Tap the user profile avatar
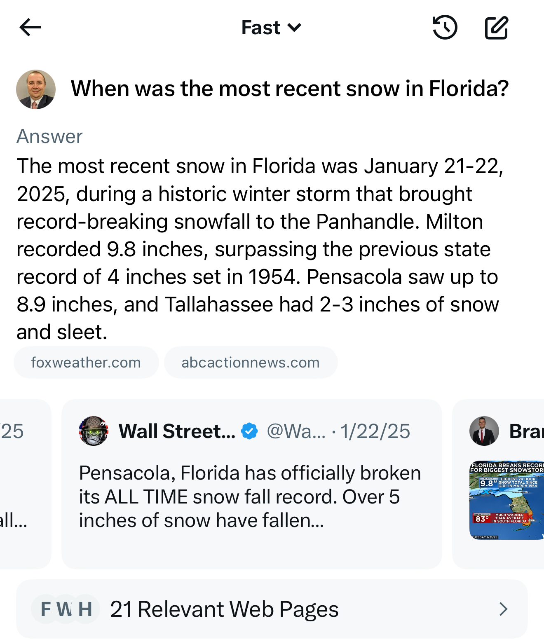The height and width of the screenshot is (644, 544). pyautogui.click(x=36, y=89)
